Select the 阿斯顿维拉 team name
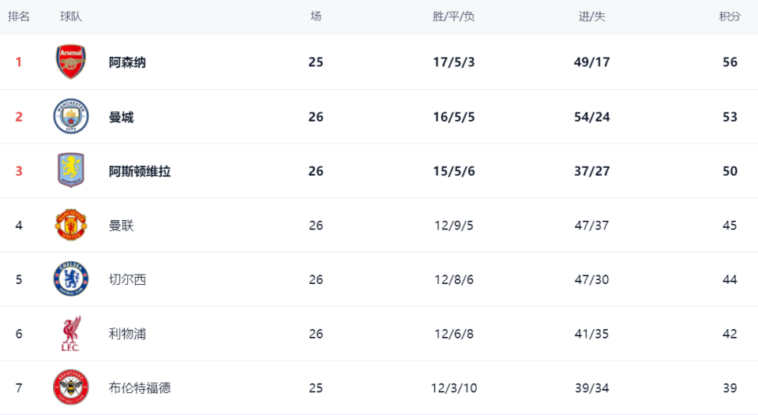 pyautogui.click(x=140, y=171)
